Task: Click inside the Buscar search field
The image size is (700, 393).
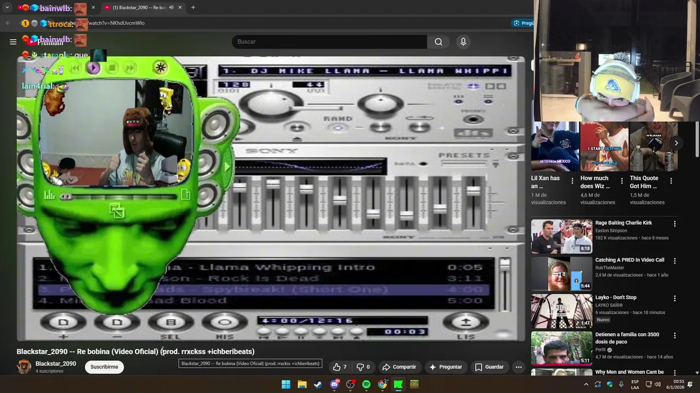Action: [x=329, y=41]
